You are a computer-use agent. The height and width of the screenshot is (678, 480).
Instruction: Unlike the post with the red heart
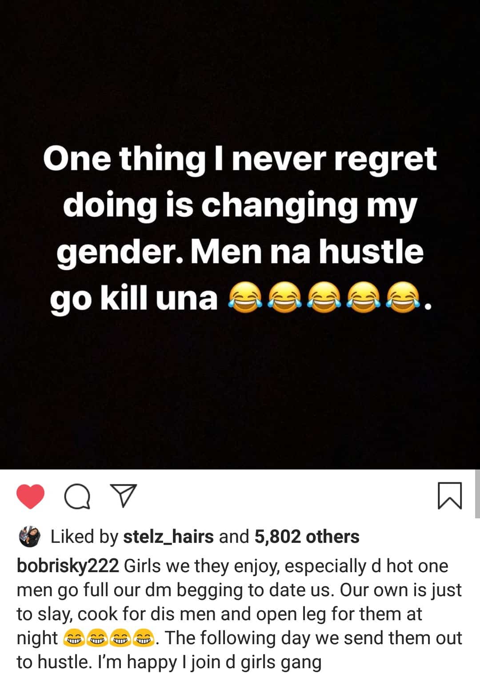[x=30, y=496]
